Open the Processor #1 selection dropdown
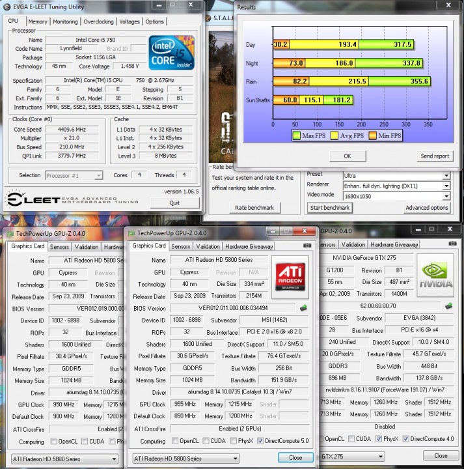Screen dimensions: 464x469 (74, 176)
